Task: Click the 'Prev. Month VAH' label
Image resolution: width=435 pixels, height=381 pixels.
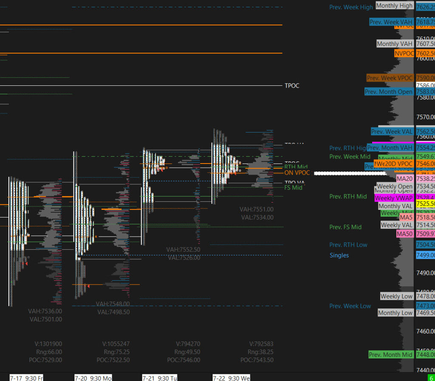Action: 390,148
